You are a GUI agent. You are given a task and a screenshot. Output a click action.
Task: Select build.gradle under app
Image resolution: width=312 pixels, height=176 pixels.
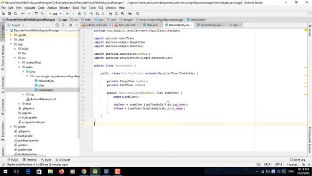click(29, 117)
